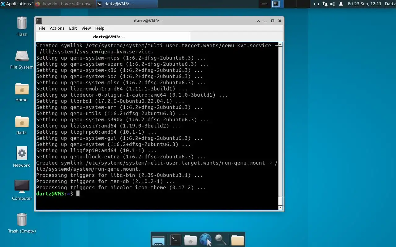Viewport: 396px width, 247px height.
Task: Open the notifications bell in panel
Action: (x=341, y=4)
